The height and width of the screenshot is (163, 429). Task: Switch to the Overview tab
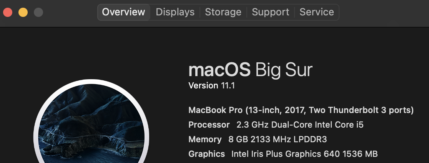click(x=123, y=12)
